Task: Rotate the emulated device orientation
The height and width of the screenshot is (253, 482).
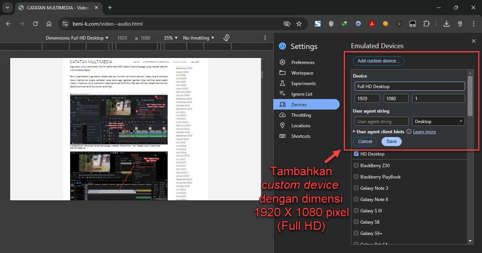Action: 226,38
